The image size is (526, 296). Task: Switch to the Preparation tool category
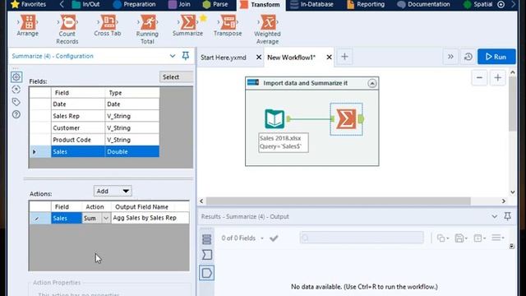[135, 4]
